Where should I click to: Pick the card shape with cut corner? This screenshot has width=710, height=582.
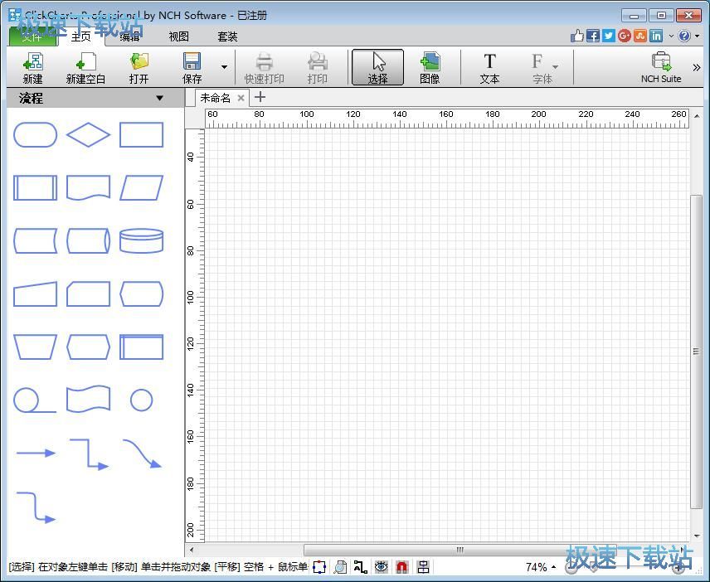click(88, 294)
